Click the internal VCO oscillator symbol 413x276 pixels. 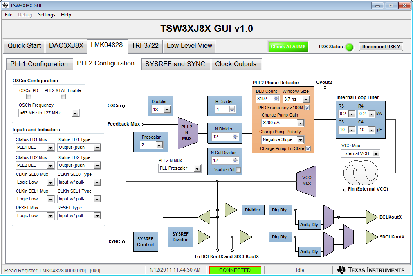pyautogui.click(x=361, y=173)
